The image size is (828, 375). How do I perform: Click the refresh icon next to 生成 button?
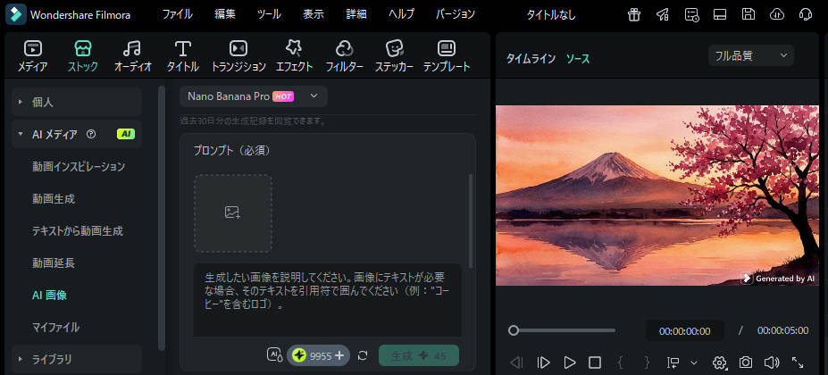pyautogui.click(x=363, y=355)
